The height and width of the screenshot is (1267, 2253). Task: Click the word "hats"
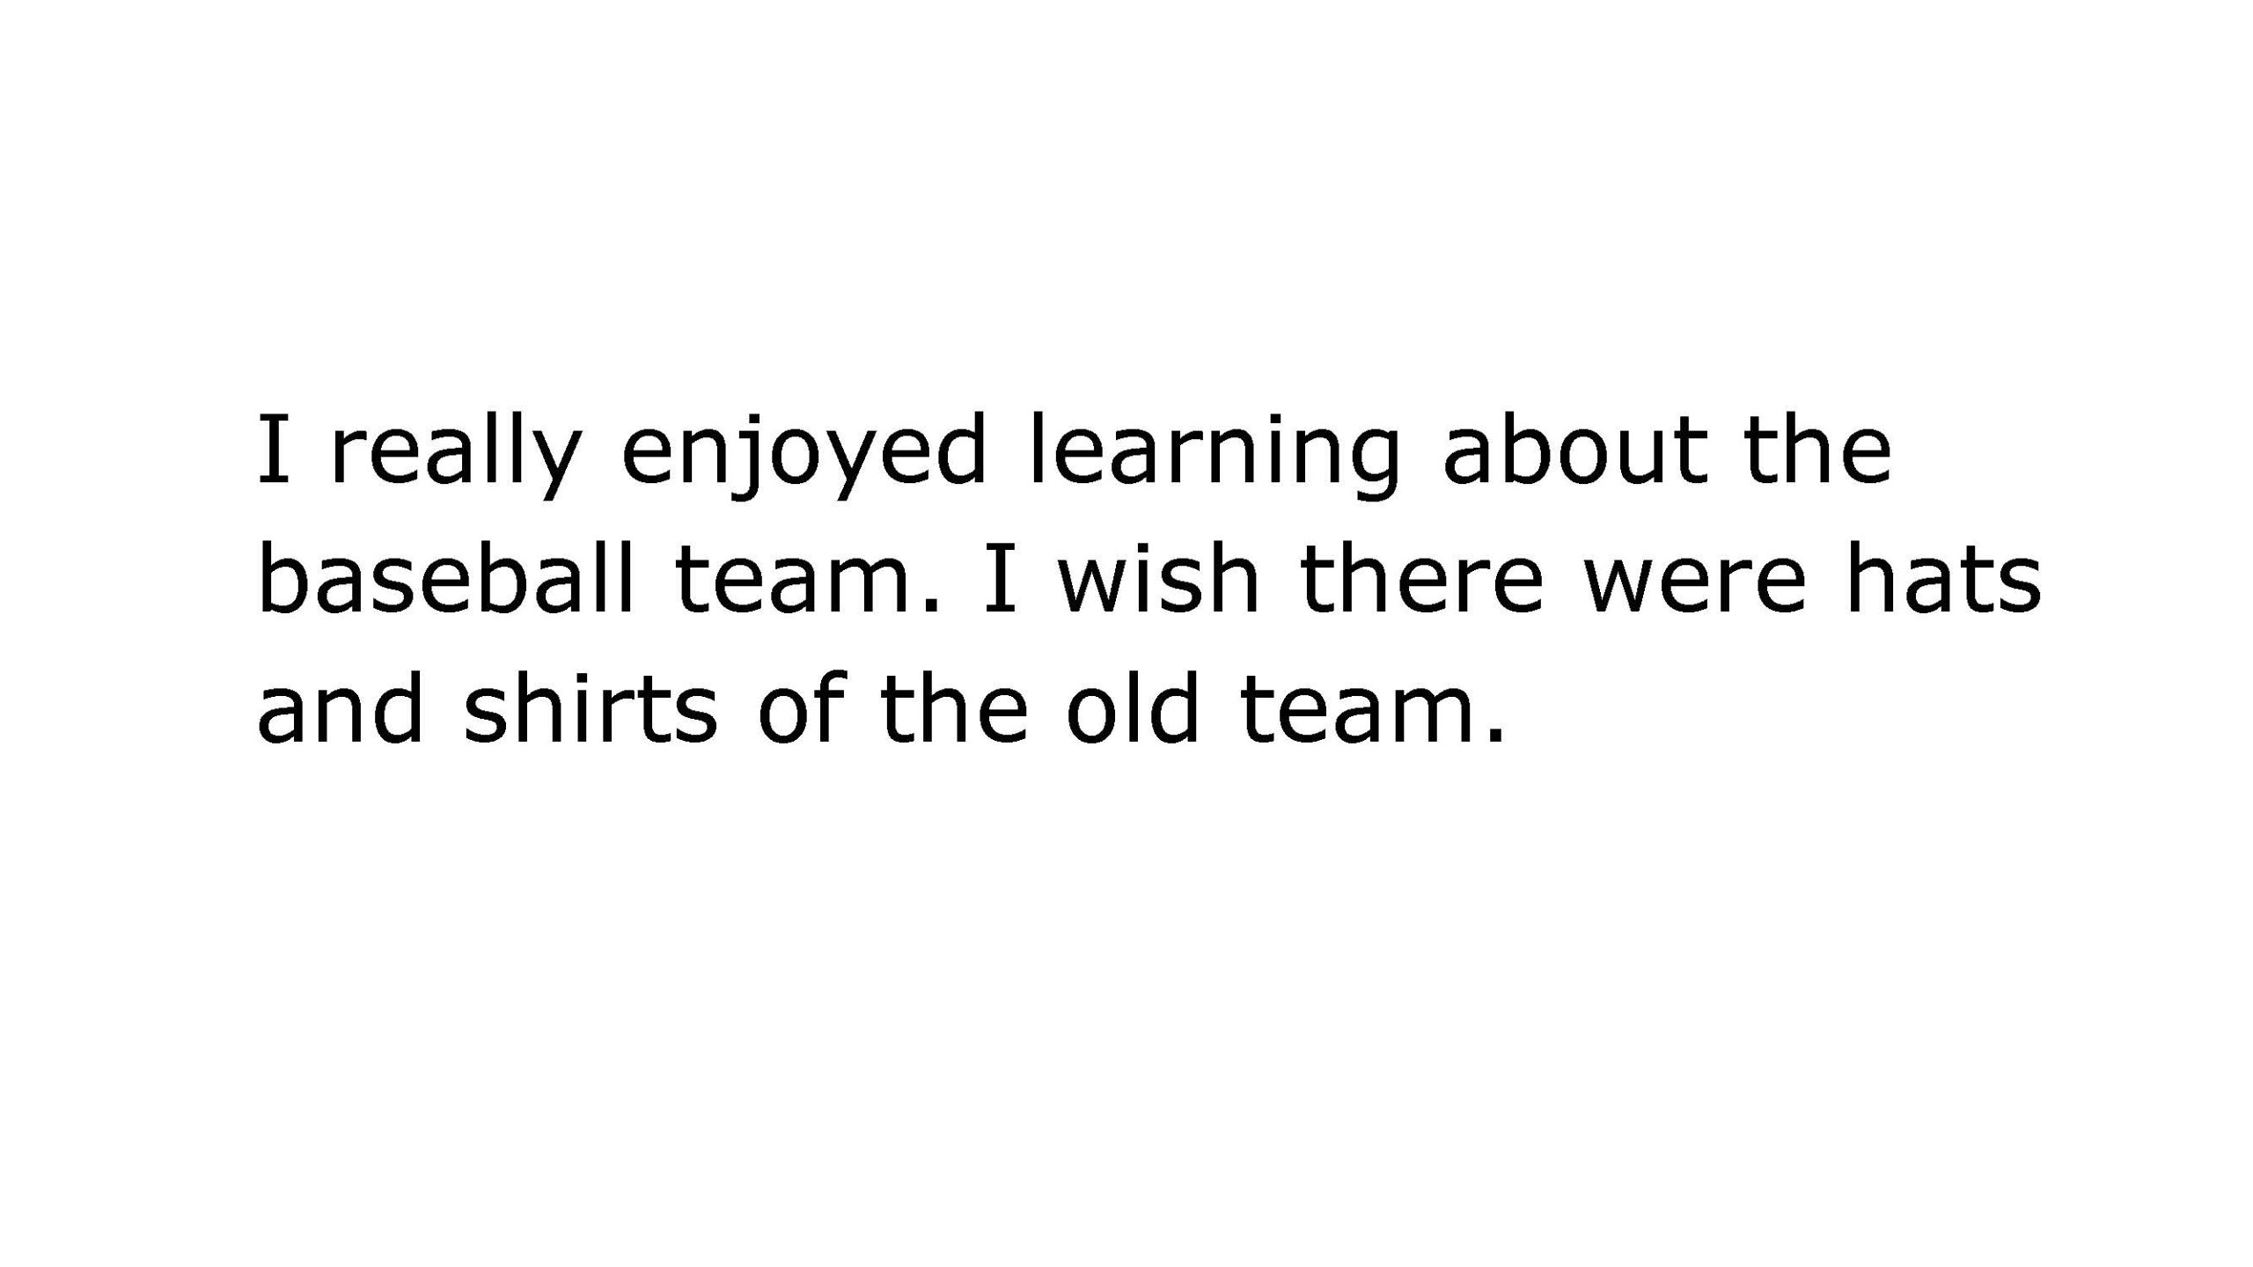pos(1943,581)
